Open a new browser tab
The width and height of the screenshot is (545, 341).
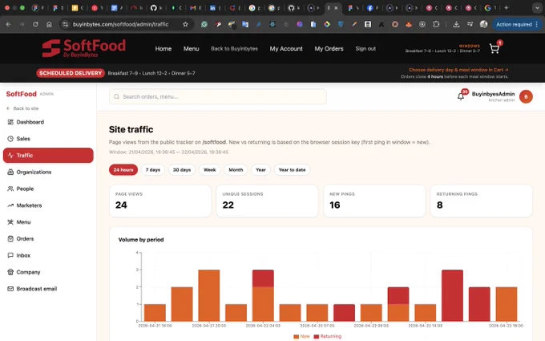point(506,8)
